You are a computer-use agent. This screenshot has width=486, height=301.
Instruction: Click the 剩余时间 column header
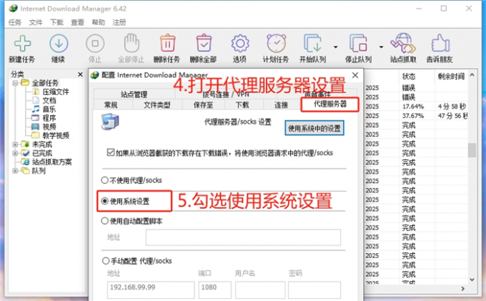point(451,77)
